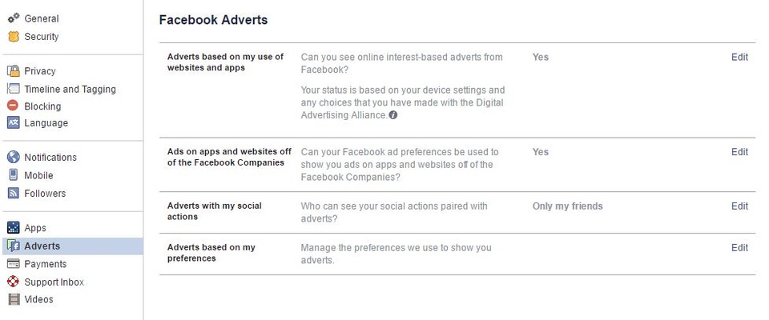The width and height of the screenshot is (769, 320).
Task: Click the Notifications globe icon
Action: click(13, 157)
